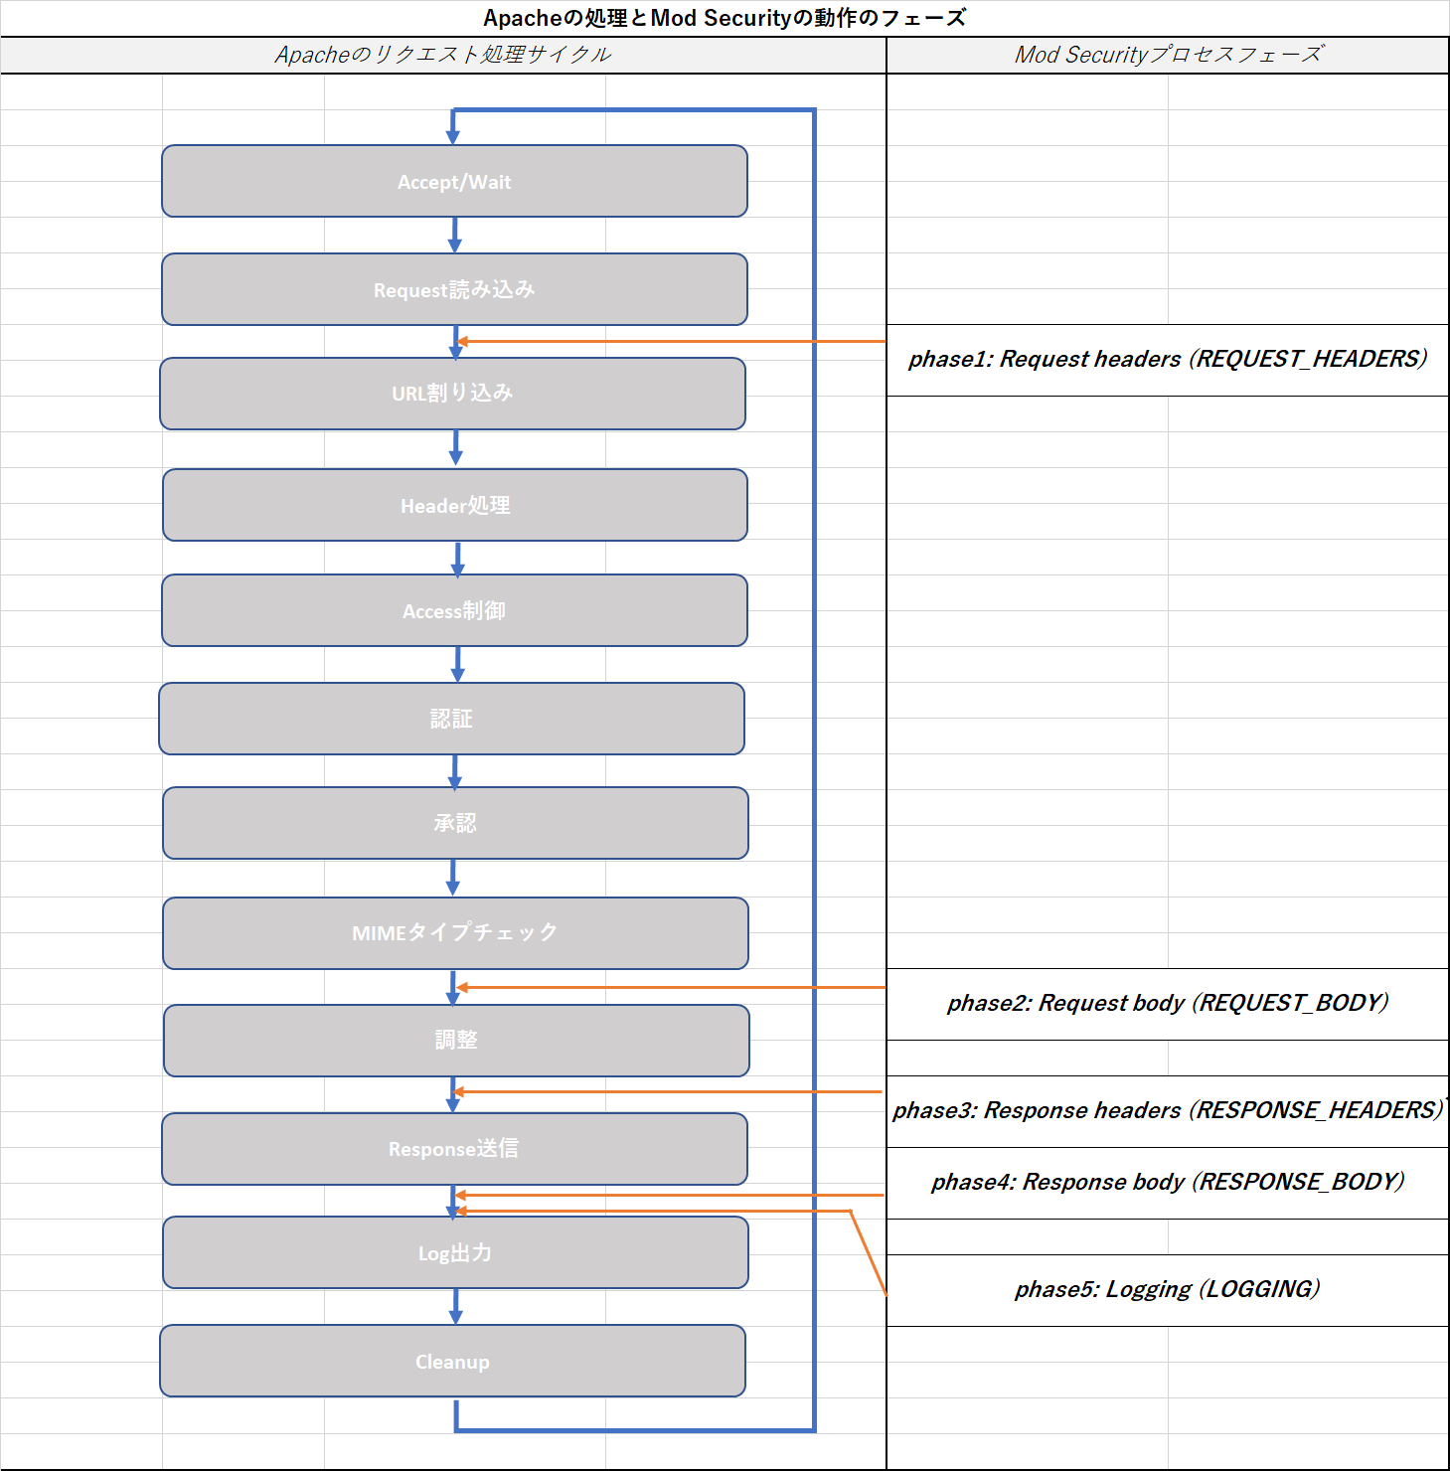Click the Cleanup process box
Viewport: 1450px width, 1471px height.
click(452, 1361)
